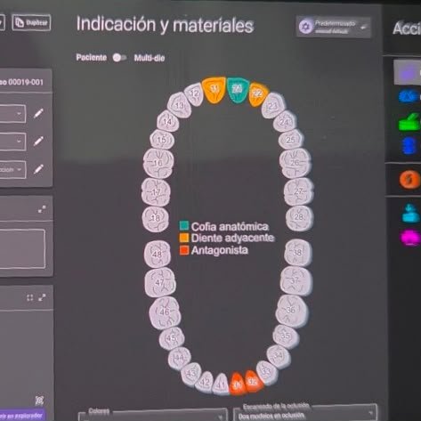This screenshot has height=421, width=421.
Task: Click tooth 42 in the chart
Action: pos(205,382)
